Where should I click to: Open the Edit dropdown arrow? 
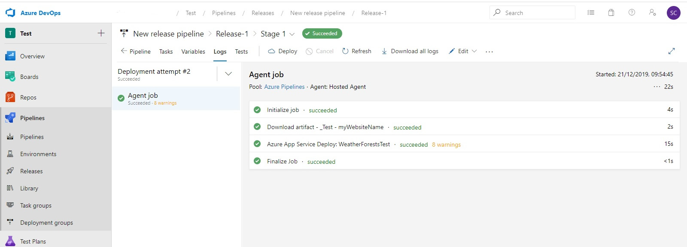(x=474, y=51)
